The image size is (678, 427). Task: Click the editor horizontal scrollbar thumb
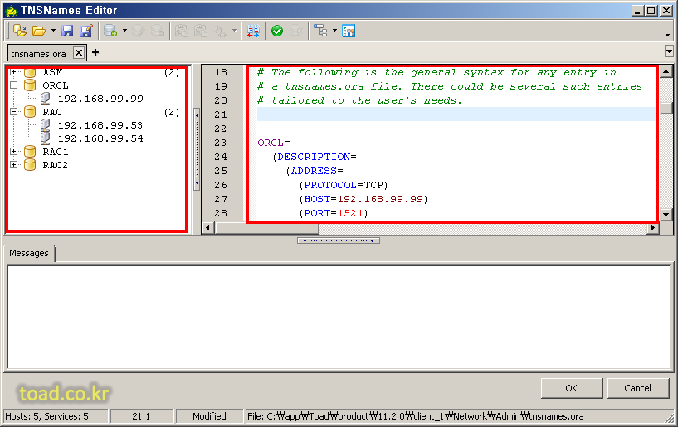(x=266, y=227)
